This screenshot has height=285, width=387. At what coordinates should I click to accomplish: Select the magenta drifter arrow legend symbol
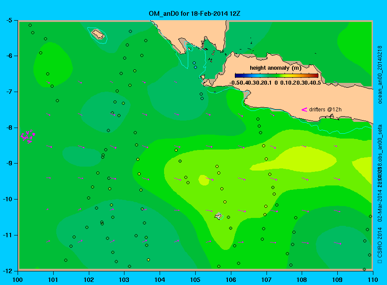pos(304,110)
